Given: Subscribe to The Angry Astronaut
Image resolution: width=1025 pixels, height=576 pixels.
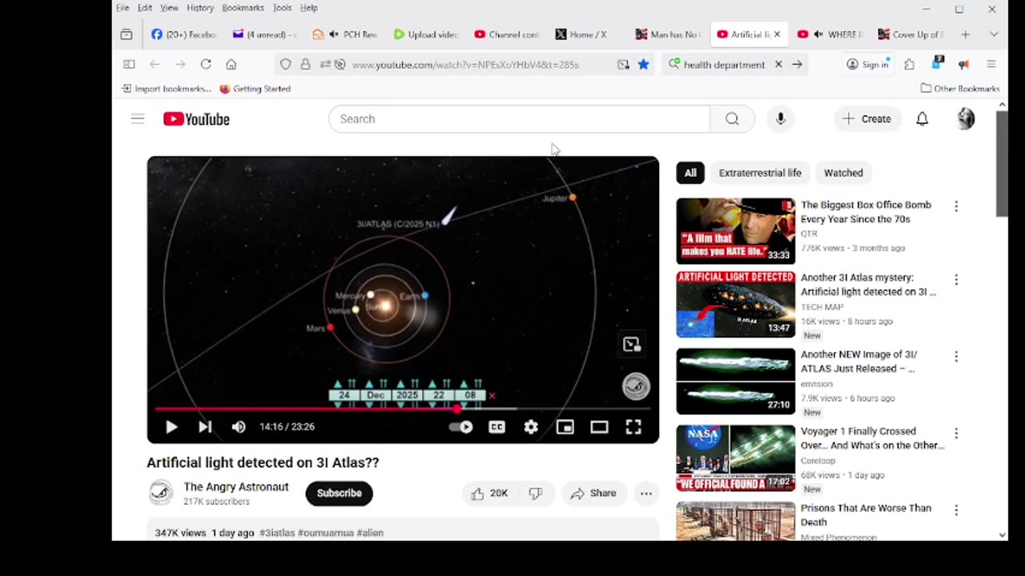Looking at the screenshot, I should 339,494.
